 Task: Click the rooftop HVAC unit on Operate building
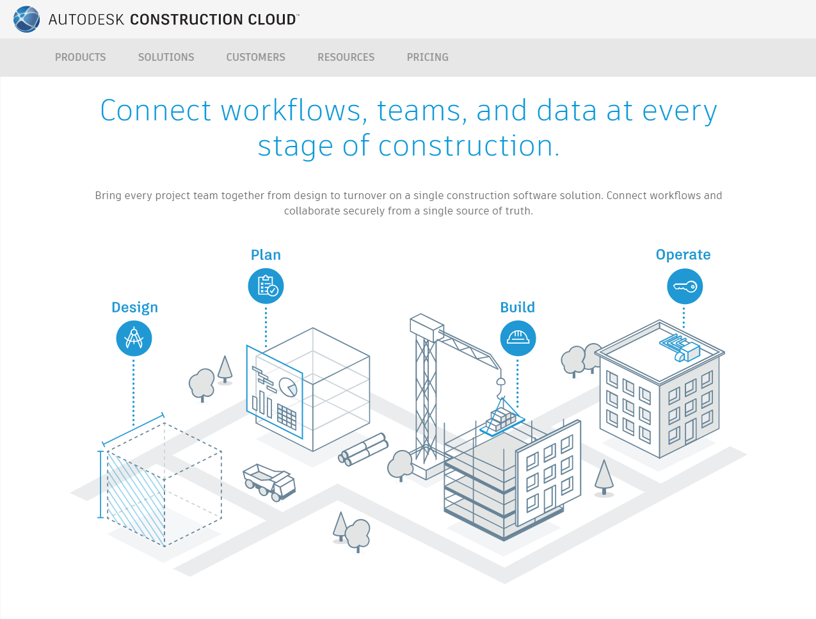pyautogui.click(x=680, y=347)
